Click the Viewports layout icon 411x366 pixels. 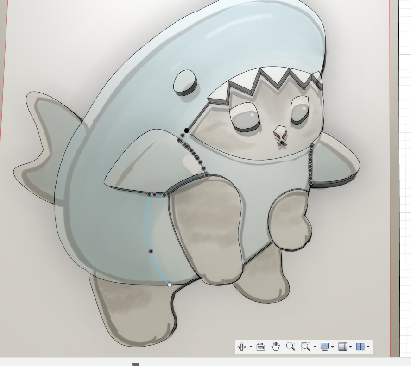click(360, 347)
